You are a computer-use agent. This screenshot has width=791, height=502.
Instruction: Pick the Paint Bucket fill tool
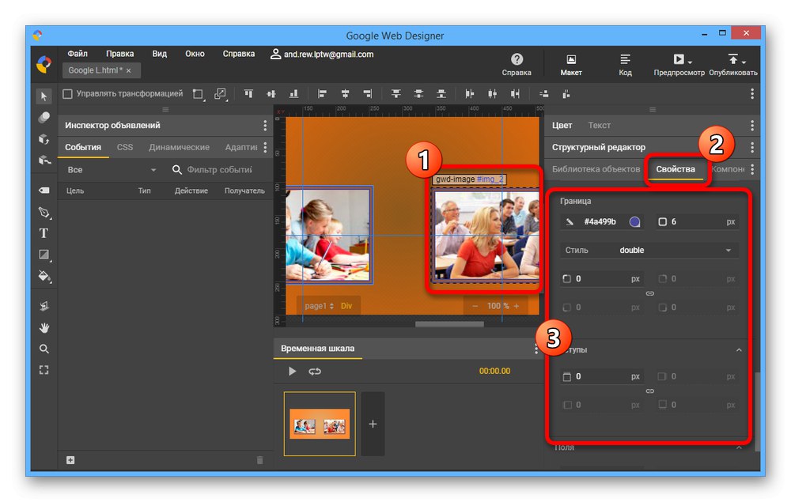(x=44, y=276)
